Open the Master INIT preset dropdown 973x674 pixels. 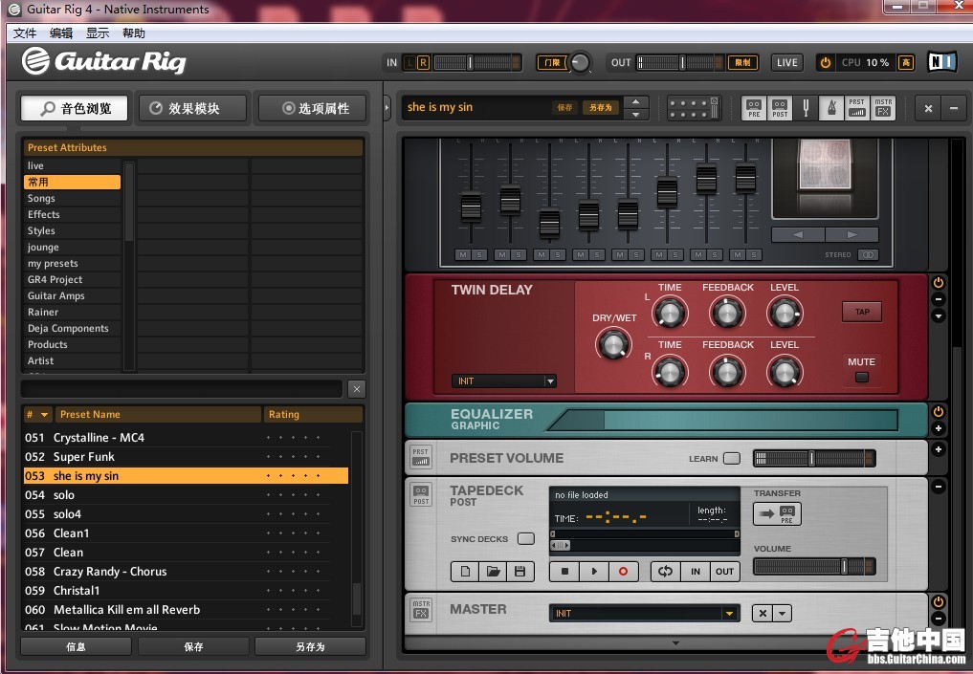point(645,613)
